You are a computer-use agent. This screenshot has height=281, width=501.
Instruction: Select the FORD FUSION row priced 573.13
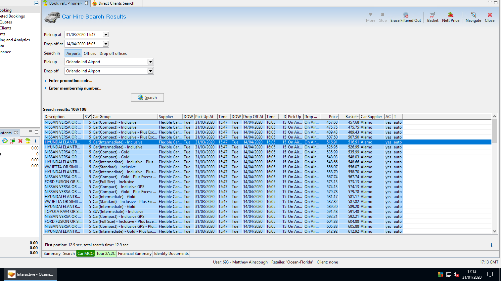pyautogui.click(x=267, y=182)
